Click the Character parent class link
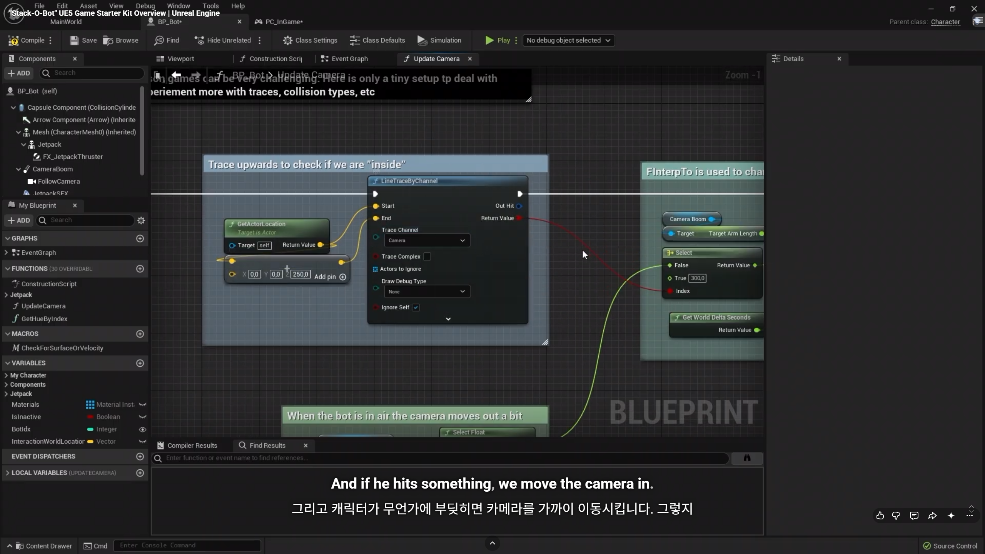Screen dimensions: 985x554 click(x=945, y=22)
